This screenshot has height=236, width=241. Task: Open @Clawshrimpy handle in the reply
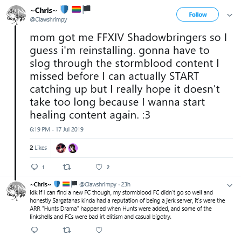[98, 184]
